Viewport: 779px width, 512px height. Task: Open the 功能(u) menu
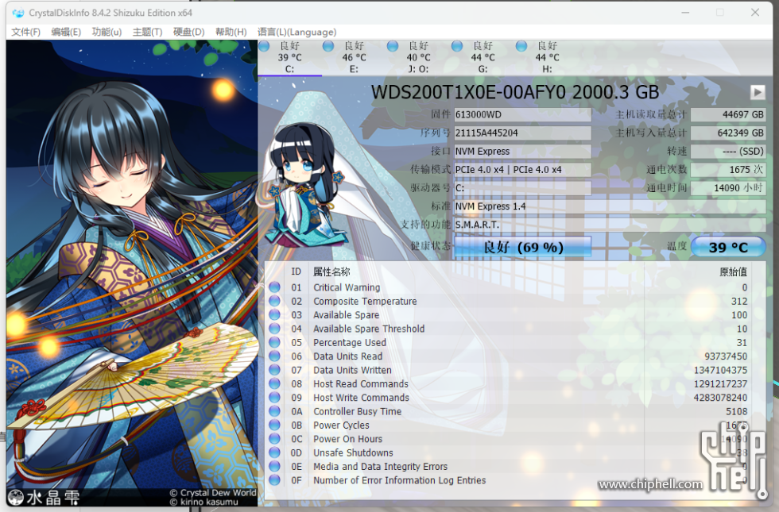107,32
